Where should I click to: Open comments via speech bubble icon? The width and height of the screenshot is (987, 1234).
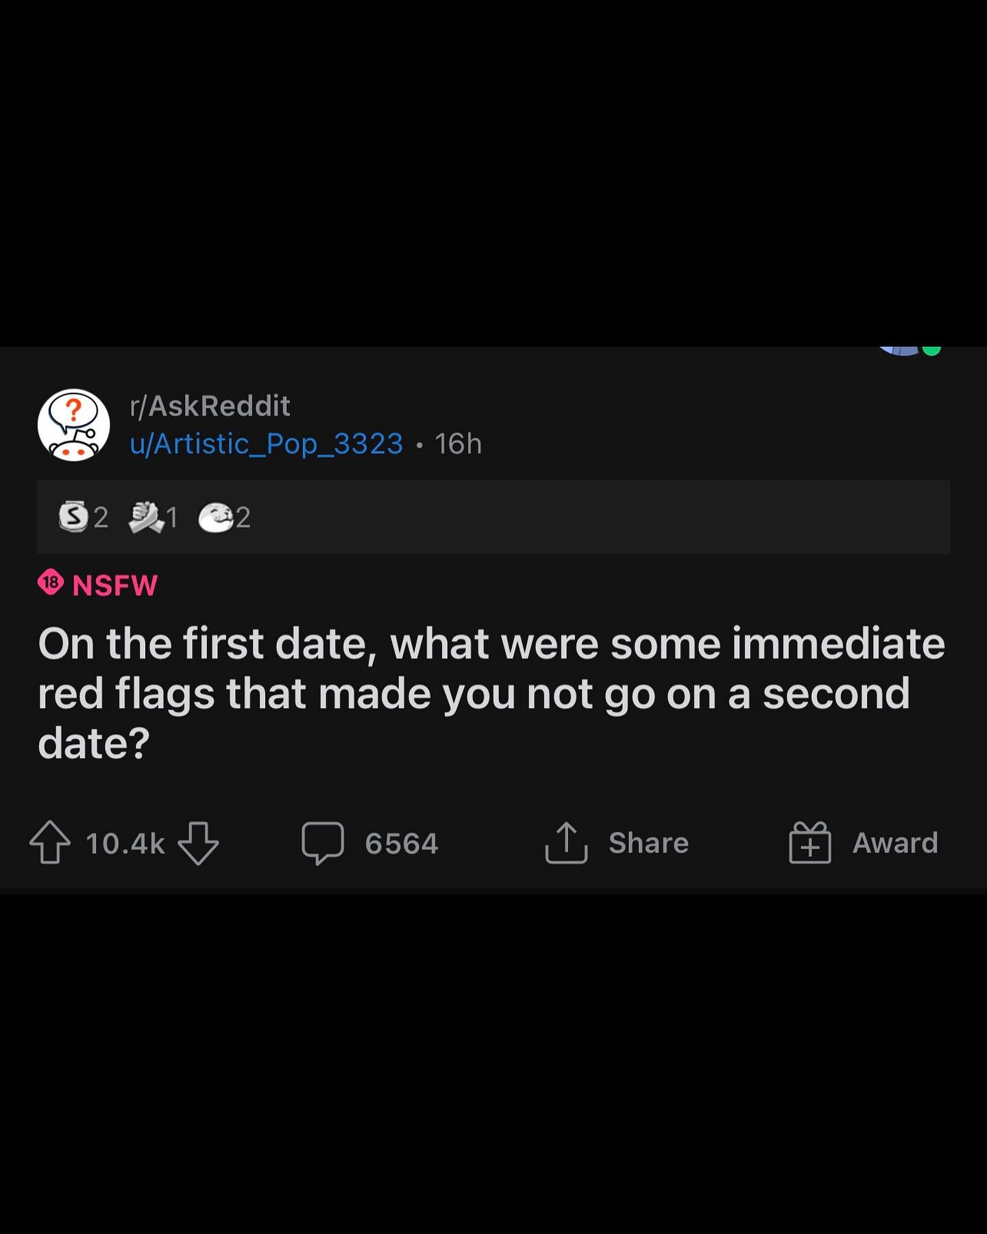322,843
